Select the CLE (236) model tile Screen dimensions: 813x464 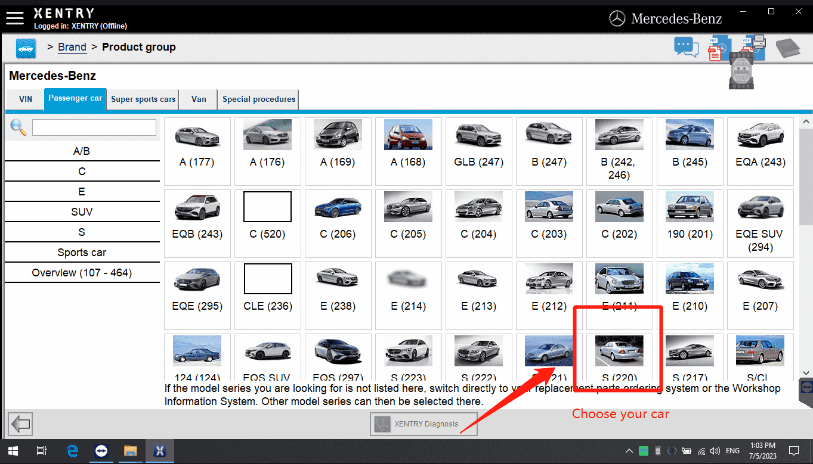click(267, 295)
